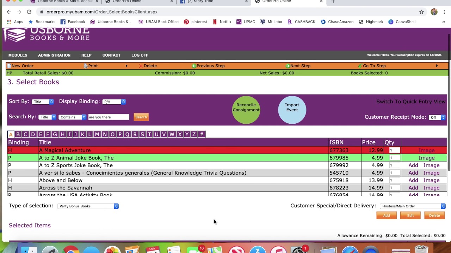Bookmark this page with star icon
Screen dimensions: 451x253
[421, 12]
